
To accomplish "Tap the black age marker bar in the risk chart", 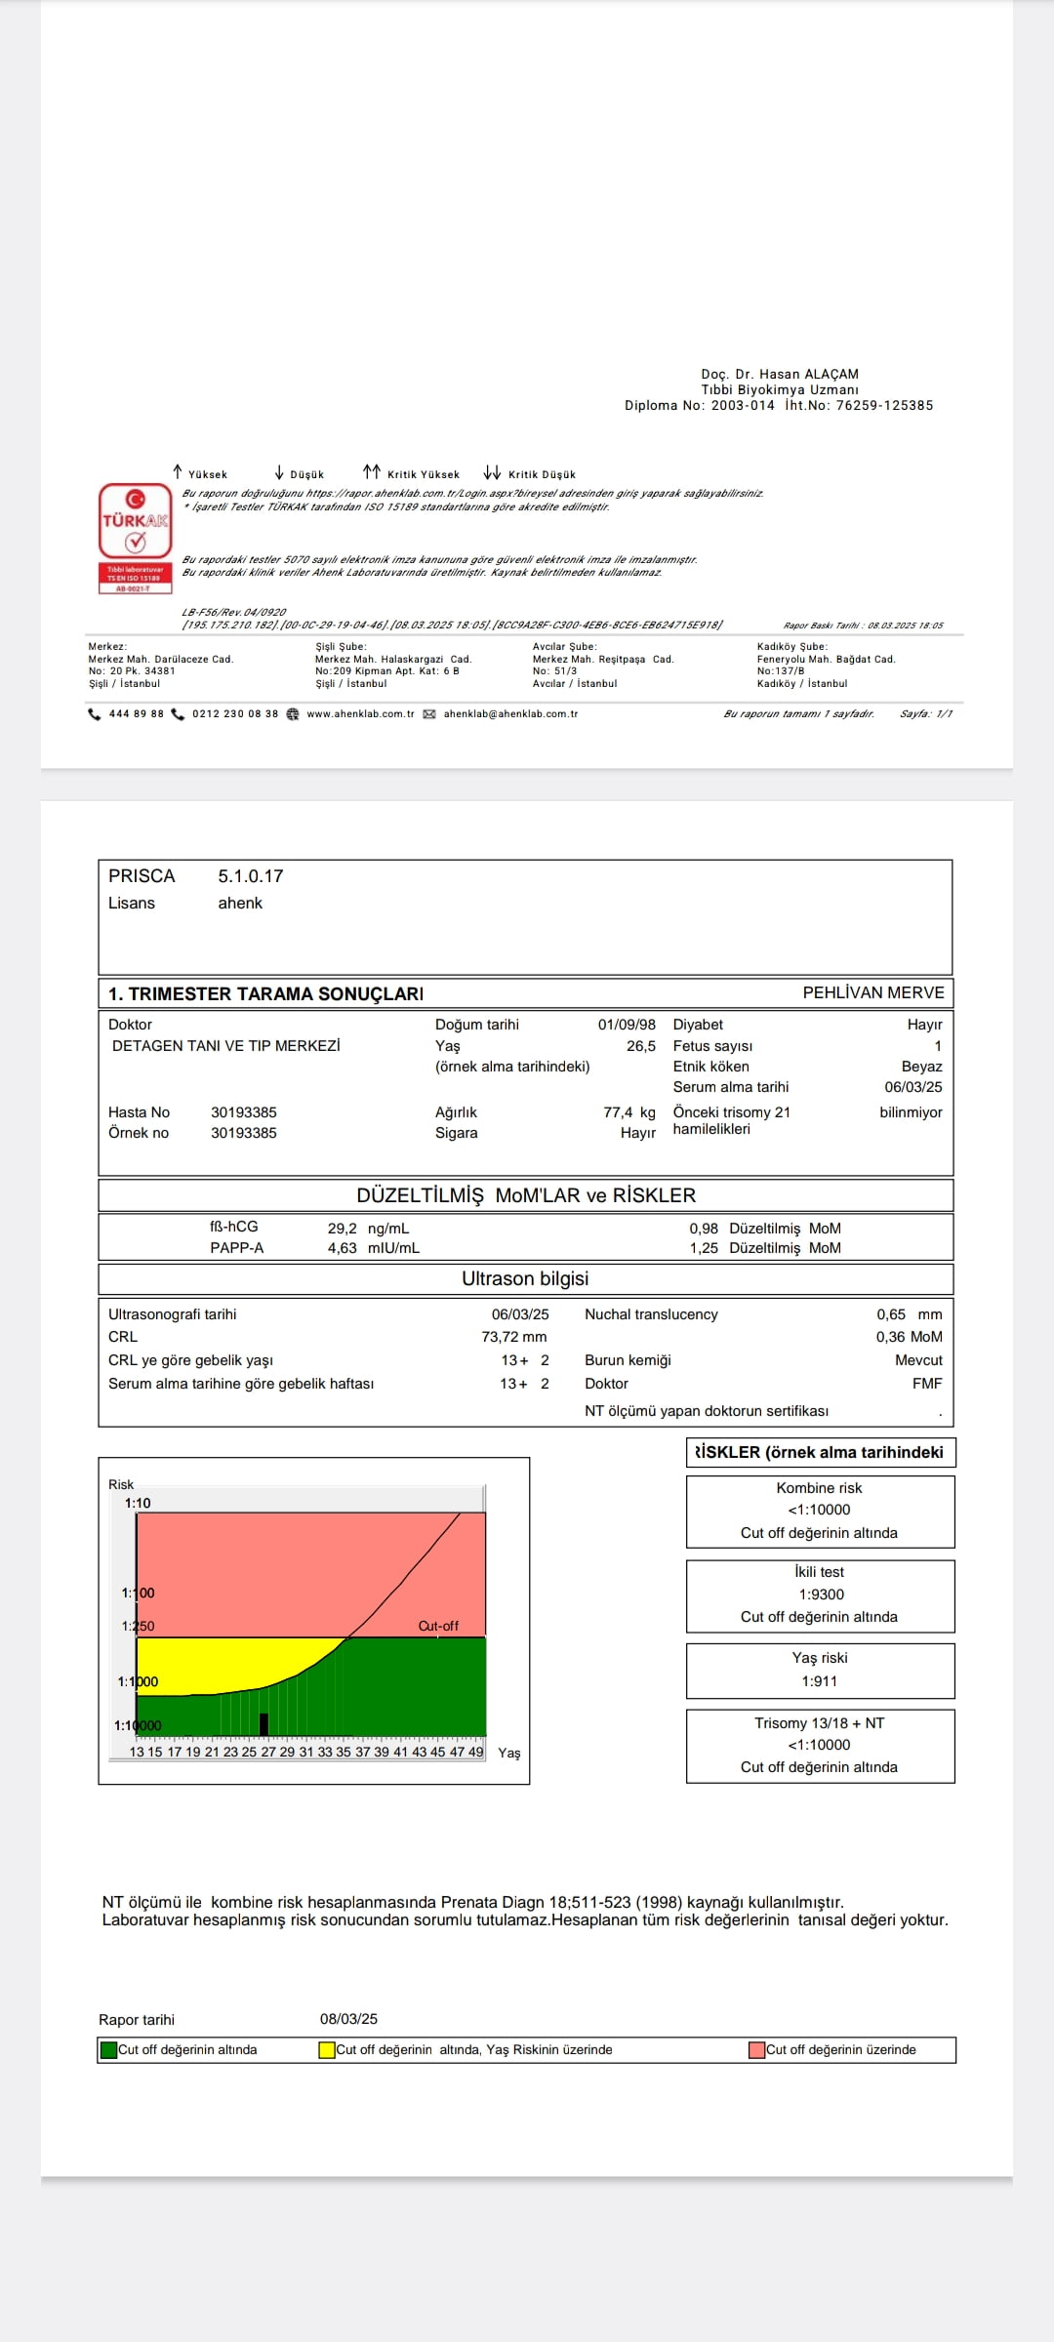I will coord(263,1724).
